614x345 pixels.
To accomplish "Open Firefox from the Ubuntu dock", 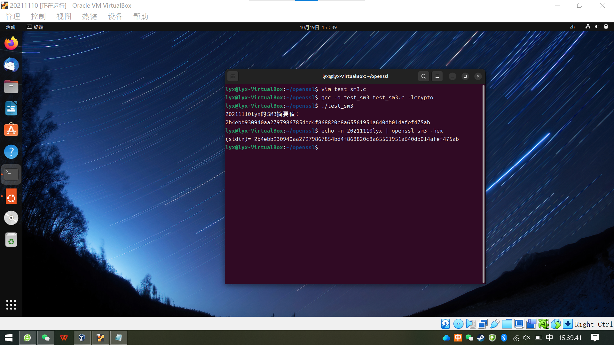I will pos(11,43).
